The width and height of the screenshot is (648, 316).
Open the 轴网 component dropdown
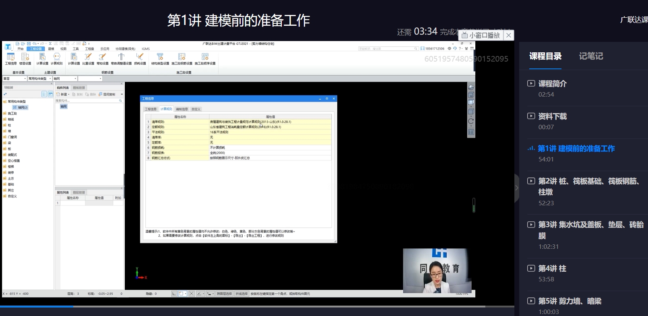65,78
